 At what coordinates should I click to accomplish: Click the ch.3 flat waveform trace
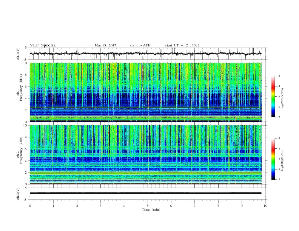click(x=145, y=193)
